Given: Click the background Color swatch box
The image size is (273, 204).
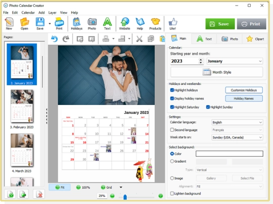Looking at the screenshot, I should (230, 154).
